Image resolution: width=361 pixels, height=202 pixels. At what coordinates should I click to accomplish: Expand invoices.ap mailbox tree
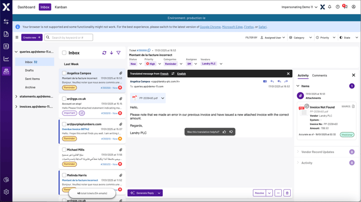16,107
